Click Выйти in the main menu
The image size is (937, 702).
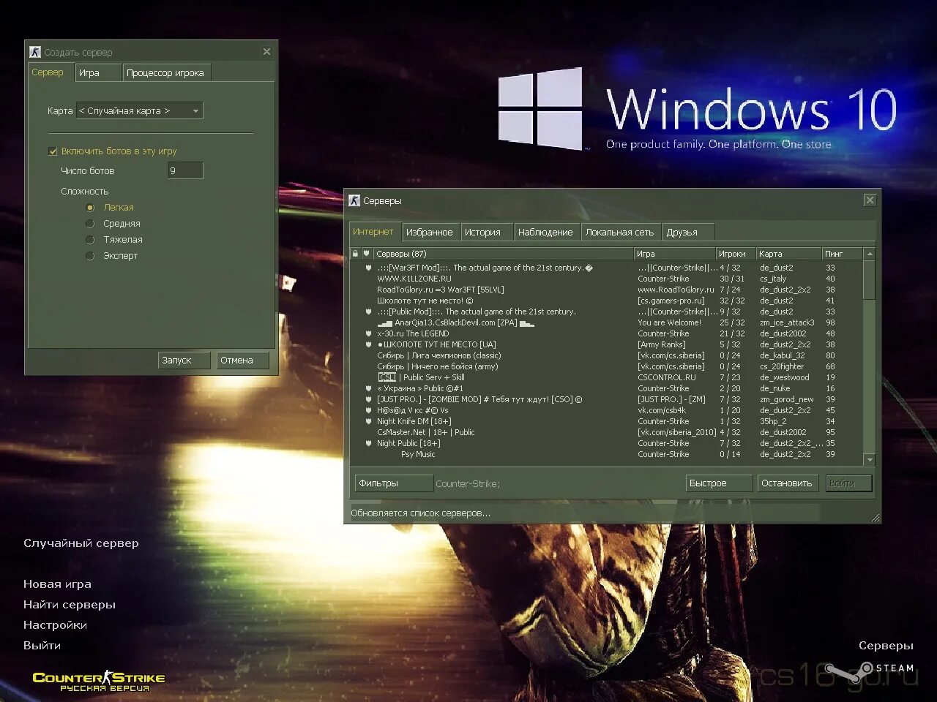[42, 646]
